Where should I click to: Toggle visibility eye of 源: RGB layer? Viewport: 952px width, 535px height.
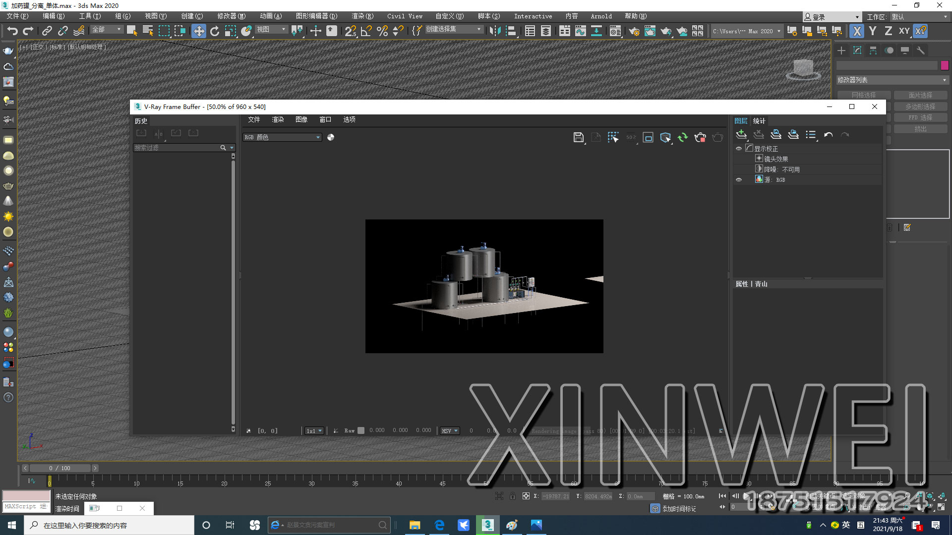[739, 180]
